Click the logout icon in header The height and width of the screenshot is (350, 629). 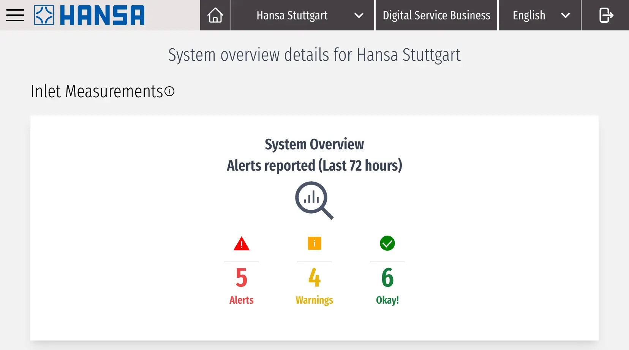coord(606,15)
